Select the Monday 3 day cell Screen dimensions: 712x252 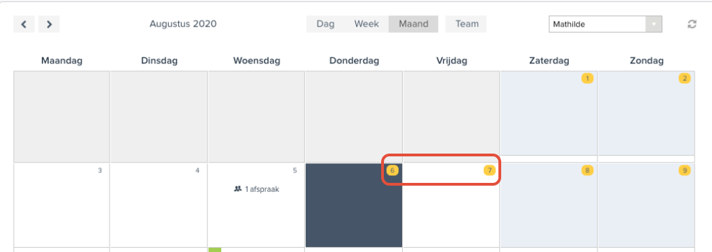click(61, 205)
